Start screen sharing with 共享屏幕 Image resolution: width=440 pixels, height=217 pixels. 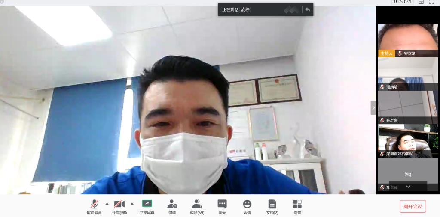pyautogui.click(x=147, y=205)
